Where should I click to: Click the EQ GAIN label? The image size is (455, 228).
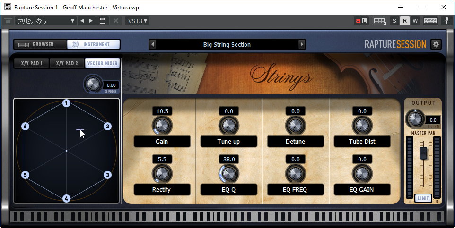coord(362,189)
